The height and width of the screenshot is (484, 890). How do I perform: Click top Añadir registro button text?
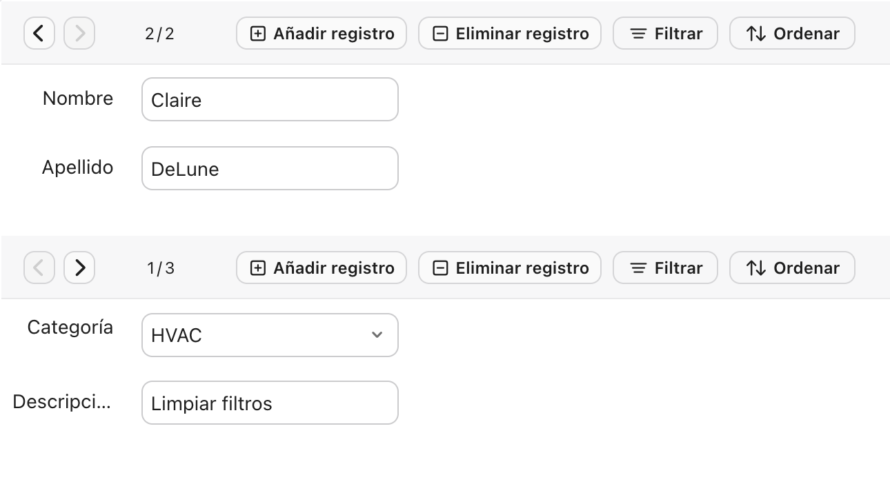pos(334,34)
